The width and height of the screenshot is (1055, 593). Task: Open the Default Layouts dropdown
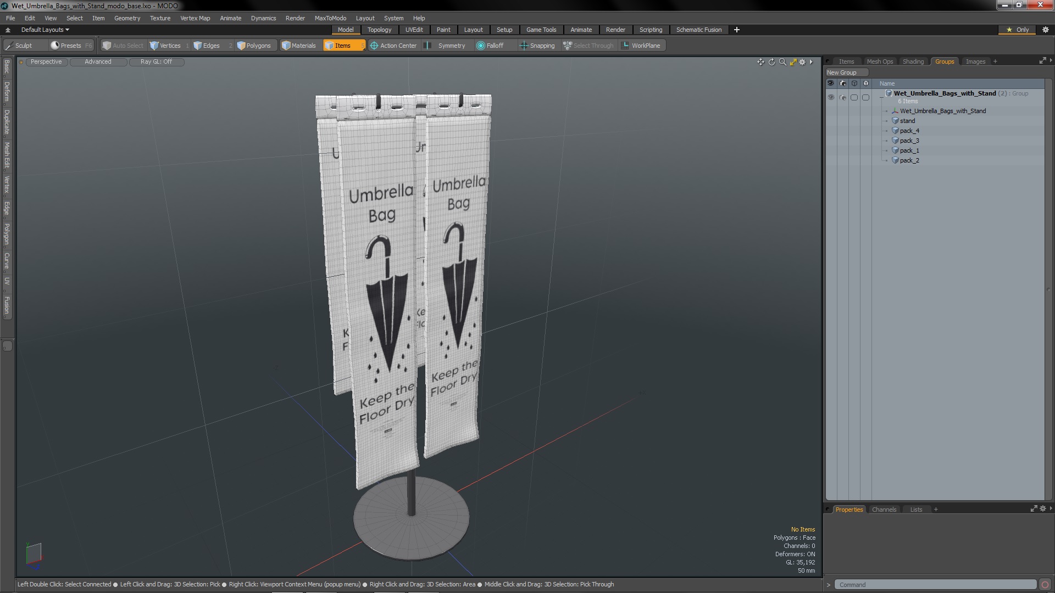(45, 30)
